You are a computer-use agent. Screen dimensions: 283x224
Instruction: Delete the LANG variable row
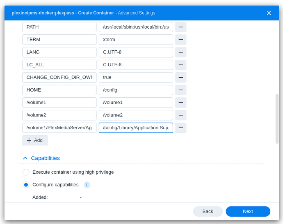[x=181, y=52]
